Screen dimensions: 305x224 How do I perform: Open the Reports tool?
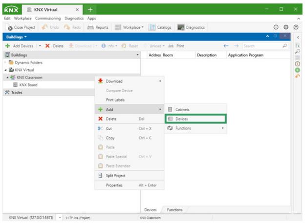tap(98, 27)
